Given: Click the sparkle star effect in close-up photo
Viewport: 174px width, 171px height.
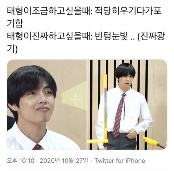Looking at the screenshot, I should [x=75, y=100].
